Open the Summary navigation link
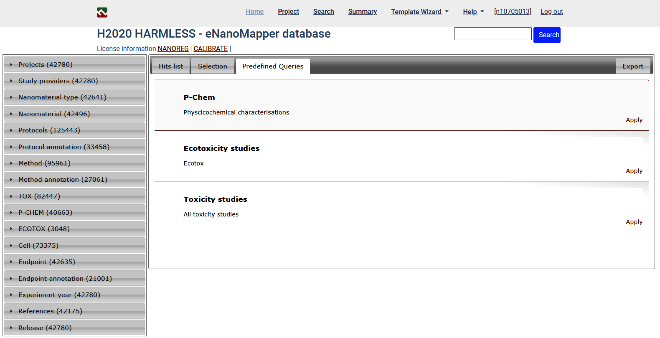660x338 pixels. (x=363, y=12)
